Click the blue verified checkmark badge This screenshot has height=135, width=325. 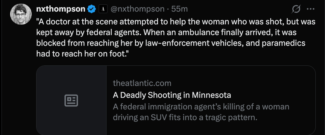[x=91, y=9]
